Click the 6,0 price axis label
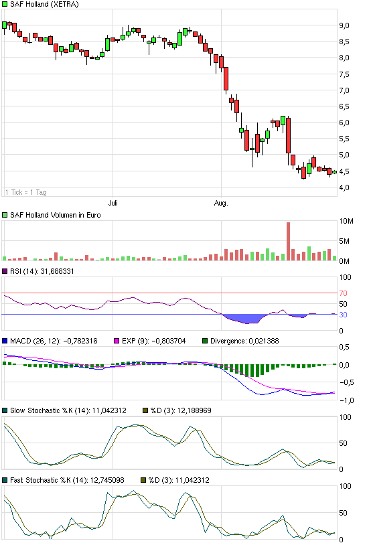 pyautogui.click(x=344, y=123)
